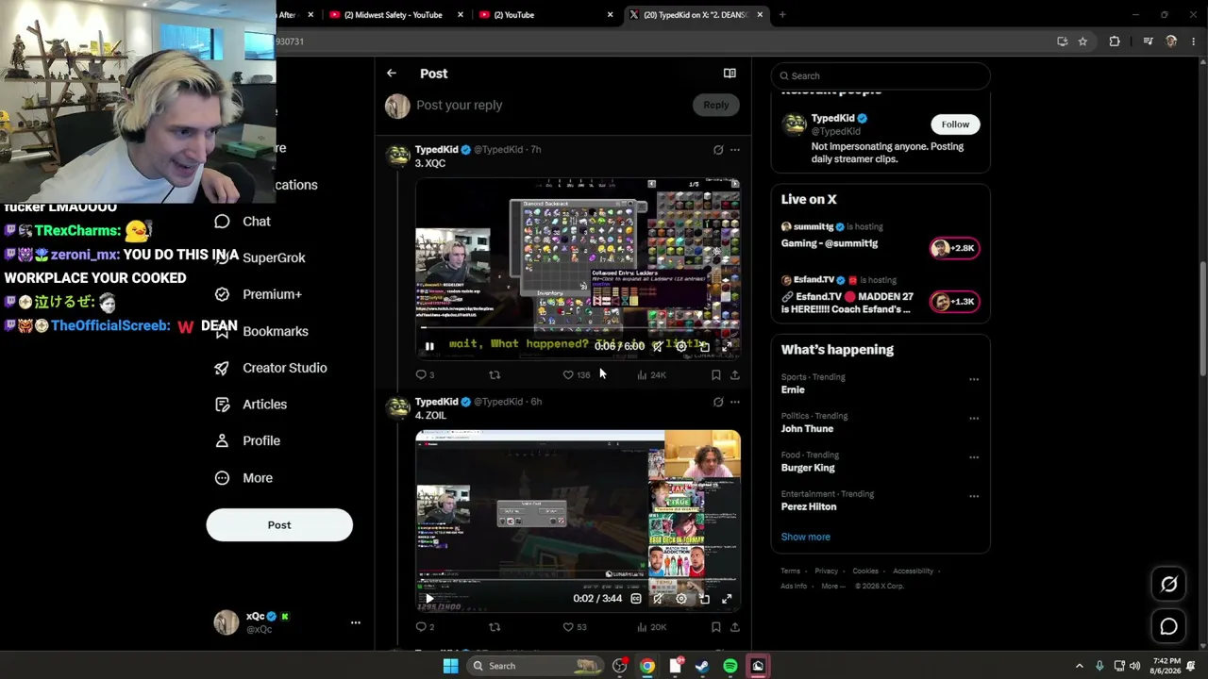Viewport: 1208px width, 679px height.
Task: Open Grok icon on 4. ZOIL post
Action: [718, 402]
